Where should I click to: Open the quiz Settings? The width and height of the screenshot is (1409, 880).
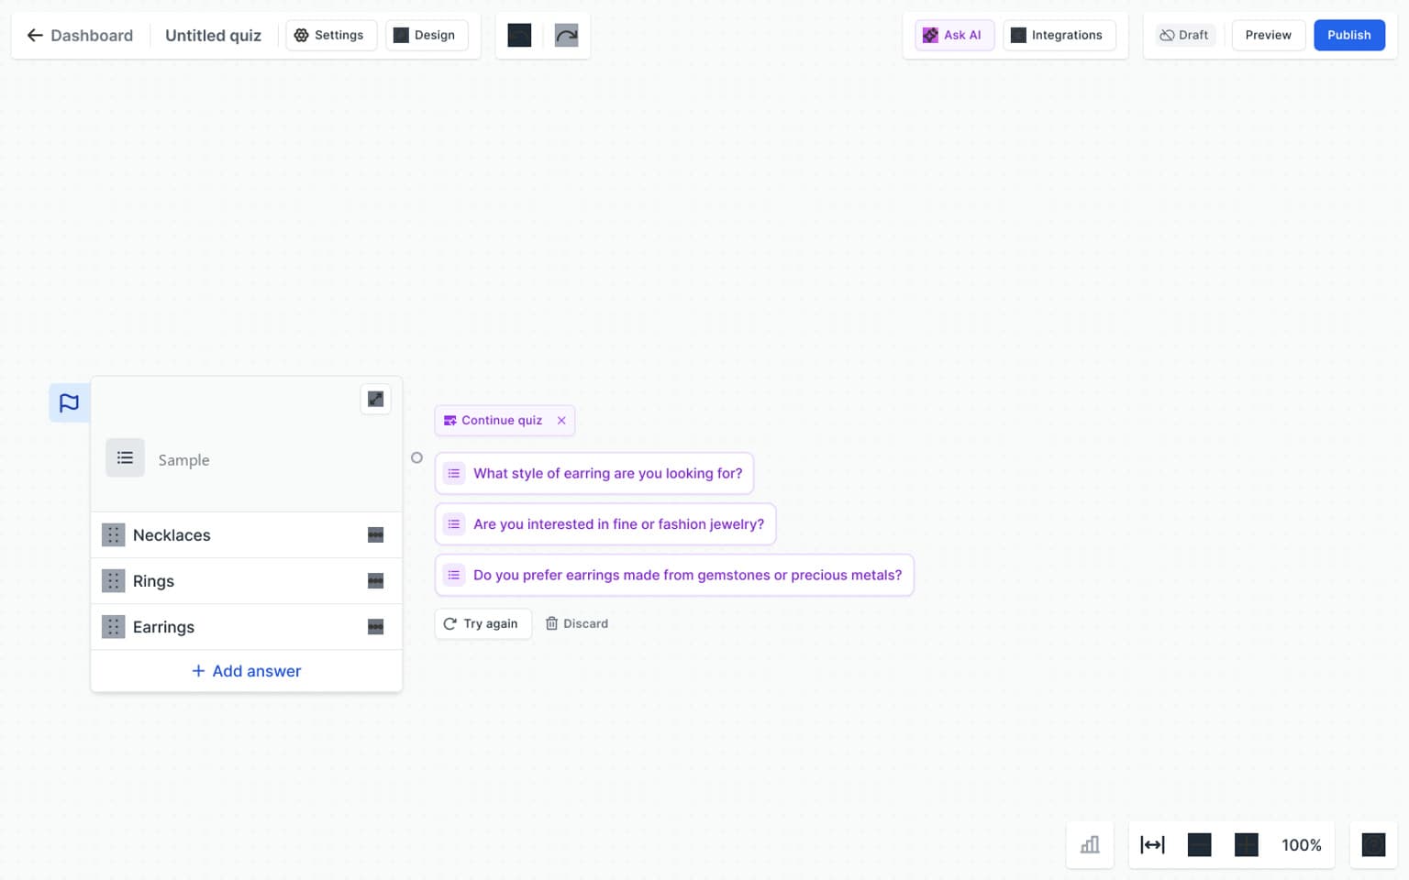point(330,35)
